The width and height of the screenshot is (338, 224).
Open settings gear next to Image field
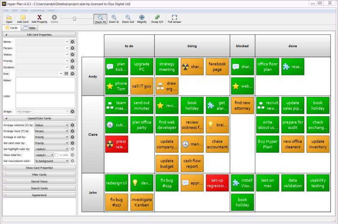click(x=73, y=112)
